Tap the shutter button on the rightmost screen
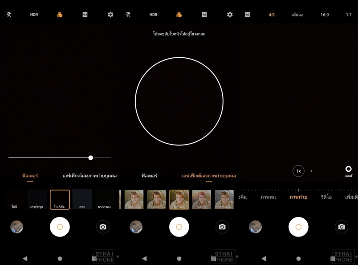Viewport: 358px width, 265px height. (298, 227)
